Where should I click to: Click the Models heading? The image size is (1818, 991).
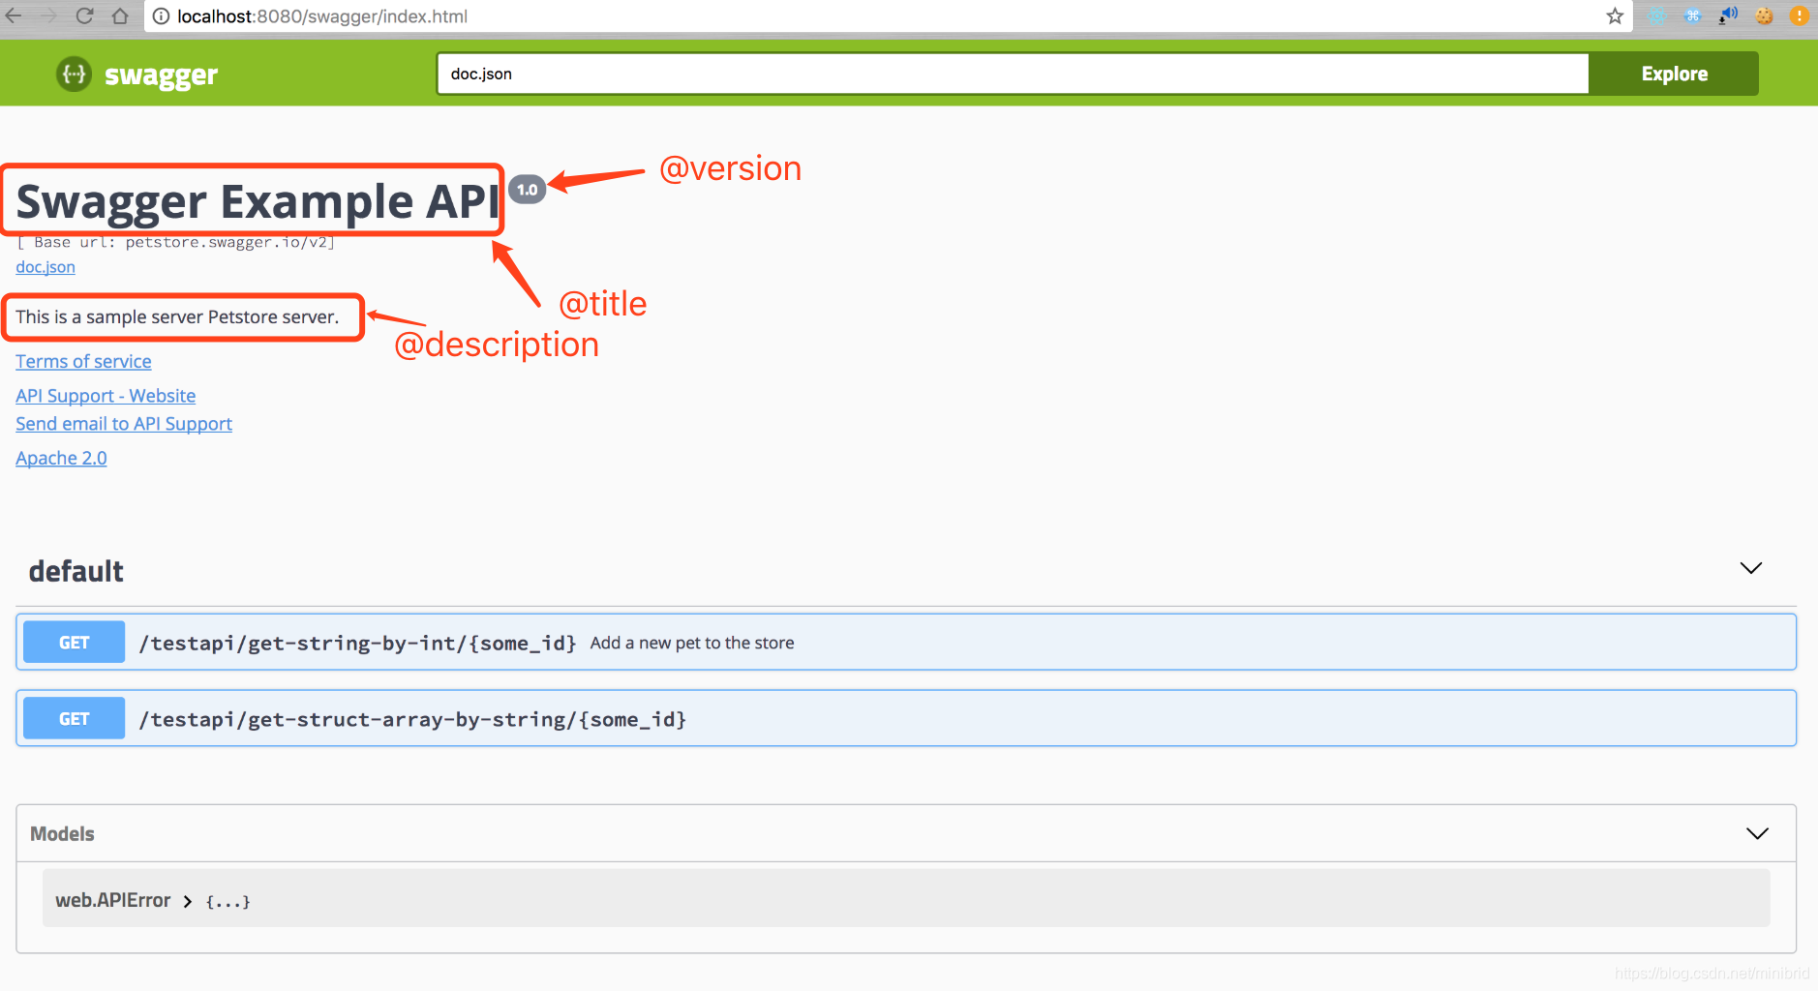pos(62,834)
